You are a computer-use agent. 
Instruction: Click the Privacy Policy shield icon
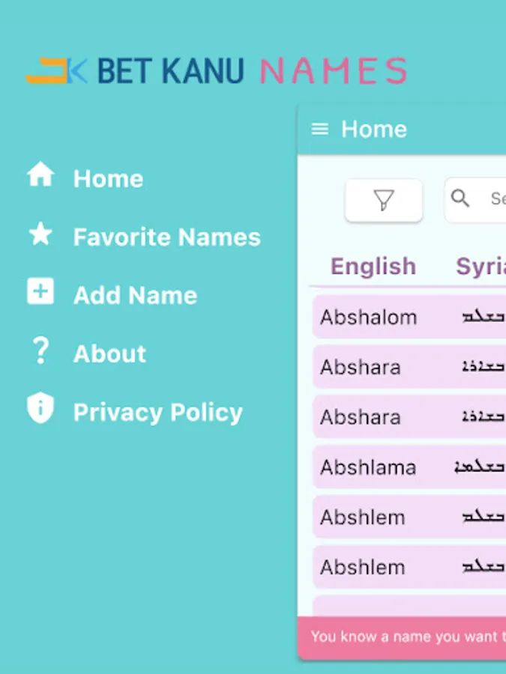(x=40, y=410)
